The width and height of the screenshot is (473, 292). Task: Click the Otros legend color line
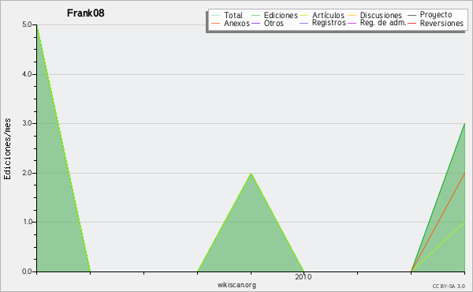pos(255,23)
